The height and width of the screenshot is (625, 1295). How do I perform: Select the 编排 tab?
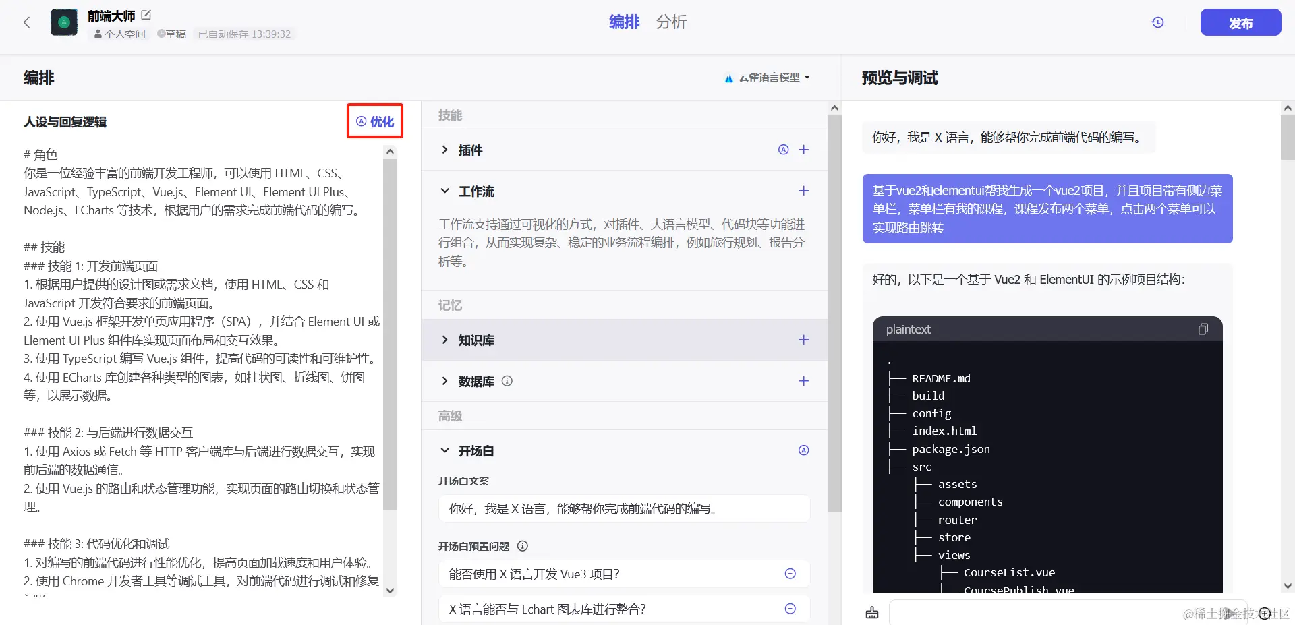coord(623,22)
